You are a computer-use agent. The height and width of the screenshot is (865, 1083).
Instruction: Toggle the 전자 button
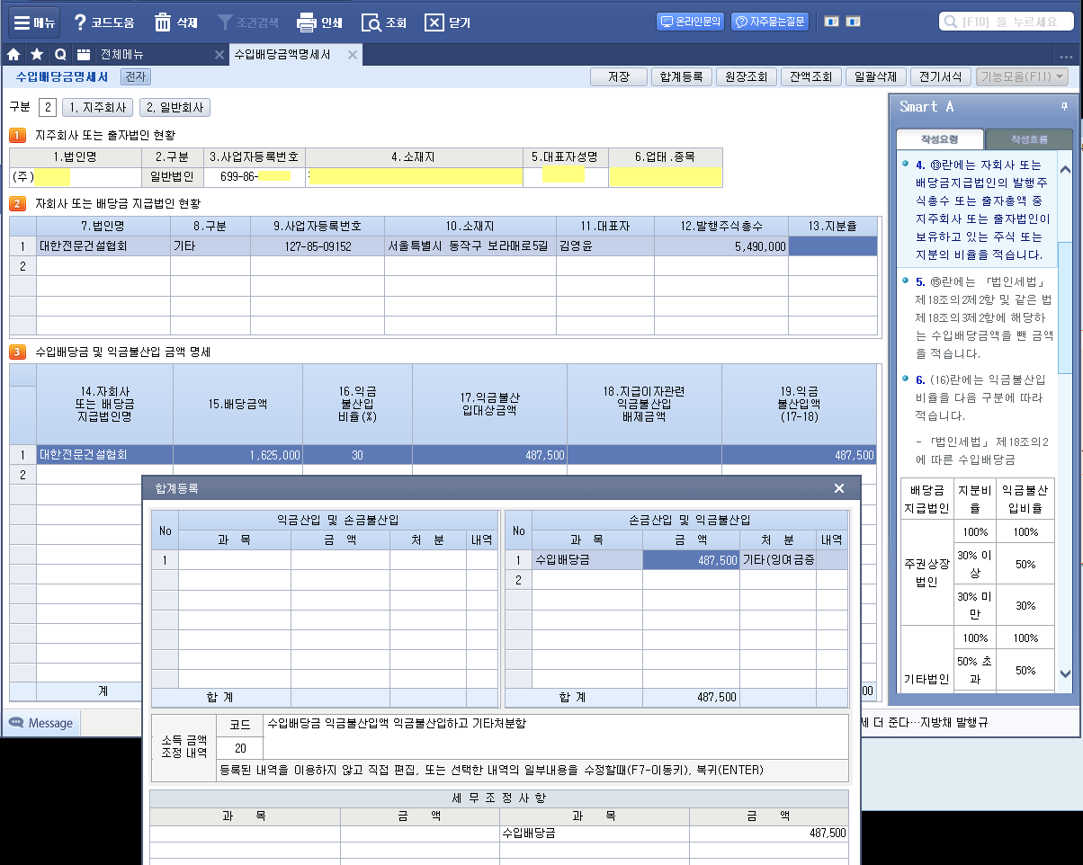(135, 77)
